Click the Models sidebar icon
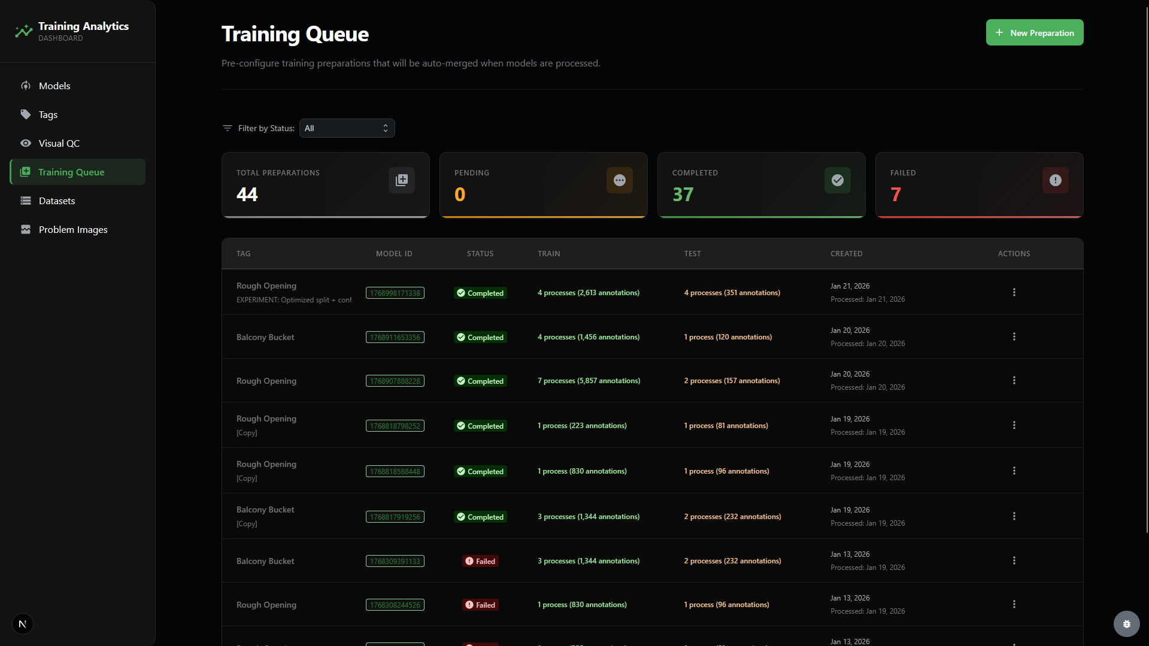The image size is (1149, 646). point(26,86)
